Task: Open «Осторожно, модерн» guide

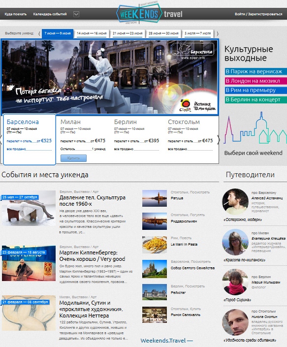Action: (x=243, y=220)
